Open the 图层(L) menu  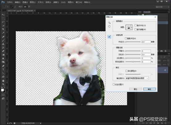click(32, 2)
